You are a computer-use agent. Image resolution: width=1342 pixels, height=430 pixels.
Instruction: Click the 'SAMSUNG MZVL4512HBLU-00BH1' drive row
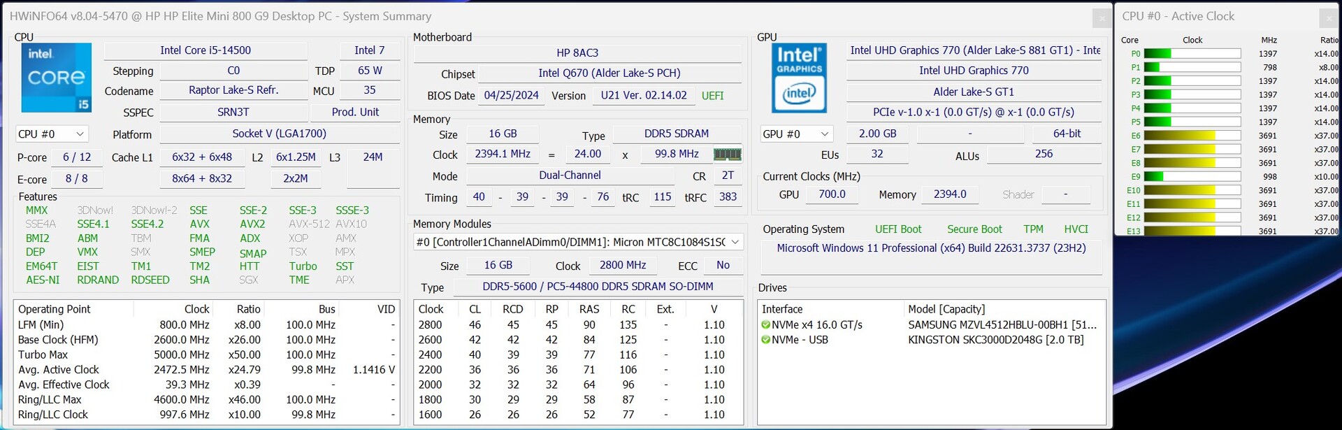tap(931, 324)
